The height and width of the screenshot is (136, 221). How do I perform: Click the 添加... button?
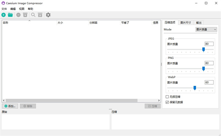coord(10,106)
